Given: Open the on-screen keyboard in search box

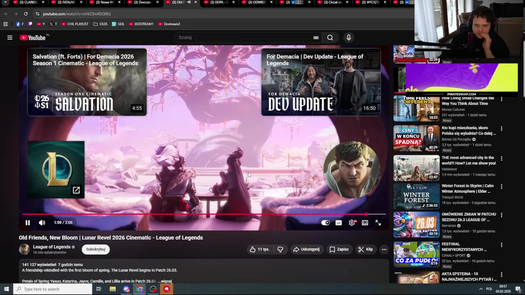Looking at the screenshot, I should [316, 38].
